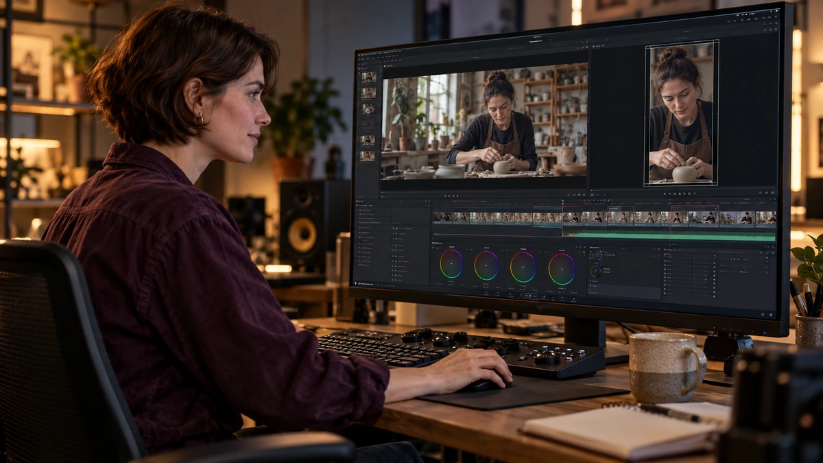The width and height of the screenshot is (823, 463).
Task: Click the landscape source viewer showing the potter
Action: (x=484, y=122)
